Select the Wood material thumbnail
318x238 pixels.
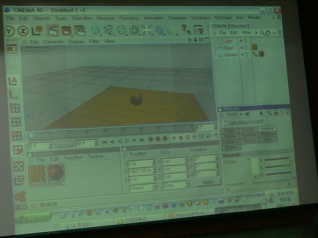pos(37,174)
